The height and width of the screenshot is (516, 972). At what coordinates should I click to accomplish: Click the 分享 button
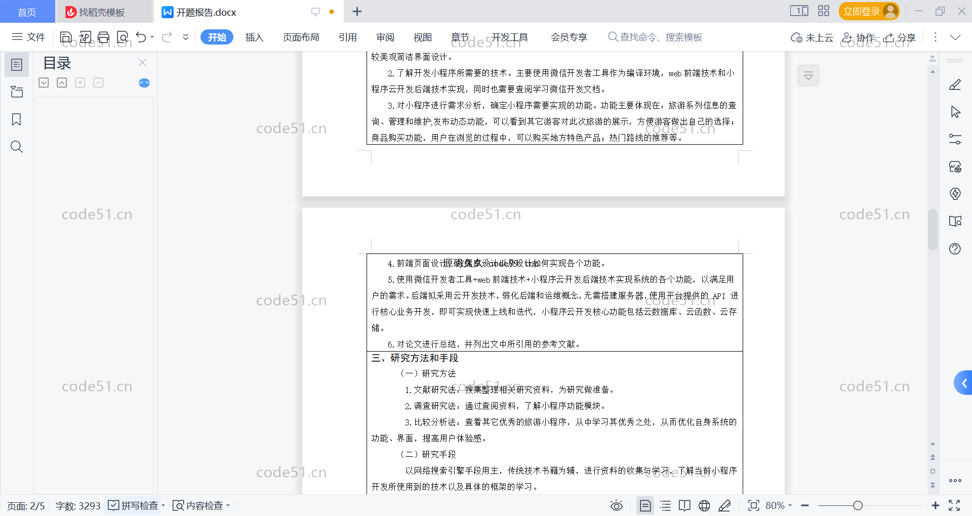point(900,37)
